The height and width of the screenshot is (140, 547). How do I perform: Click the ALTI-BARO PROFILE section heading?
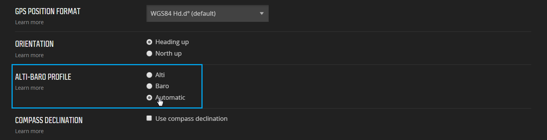pos(43,77)
